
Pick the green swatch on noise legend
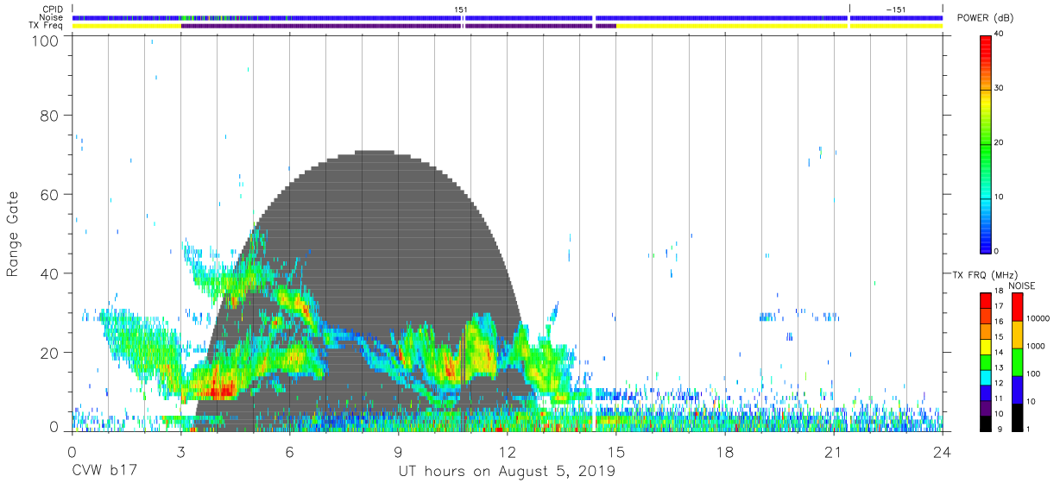pos(1017,360)
